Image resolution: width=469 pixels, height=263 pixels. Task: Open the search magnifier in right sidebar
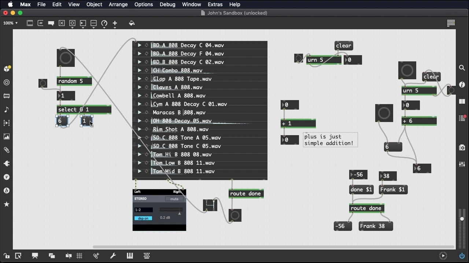(x=462, y=68)
